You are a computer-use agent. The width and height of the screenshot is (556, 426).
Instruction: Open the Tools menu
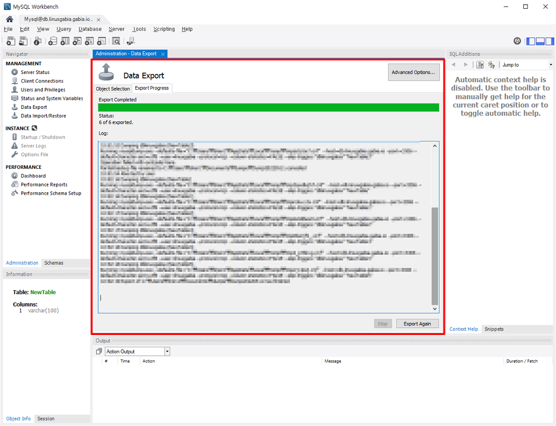click(x=140, y=29)
